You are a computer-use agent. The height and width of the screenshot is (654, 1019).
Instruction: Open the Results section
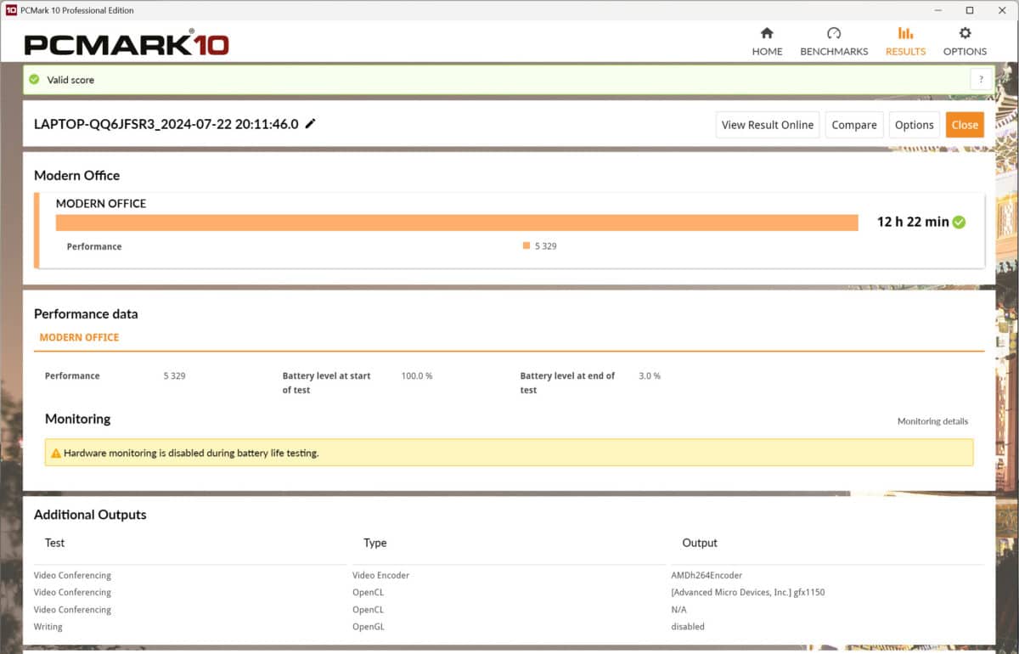click(905, 42)
